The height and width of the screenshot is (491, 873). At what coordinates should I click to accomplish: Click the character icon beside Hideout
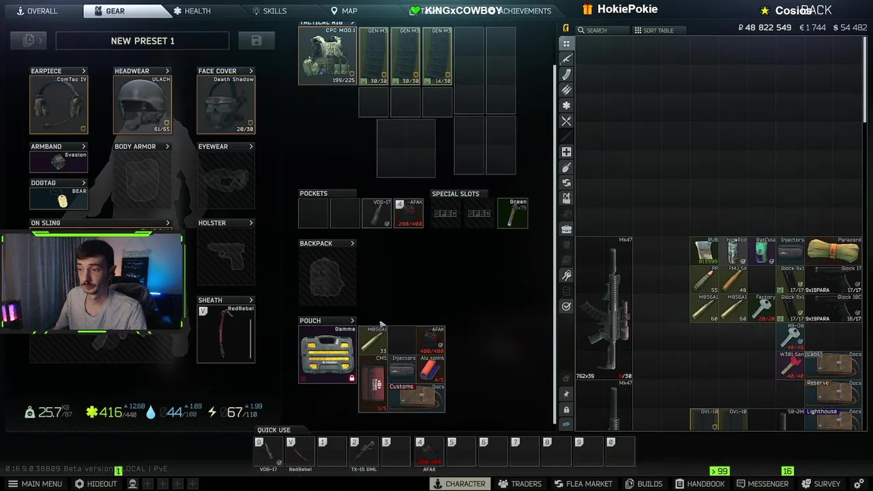(133, 483)
